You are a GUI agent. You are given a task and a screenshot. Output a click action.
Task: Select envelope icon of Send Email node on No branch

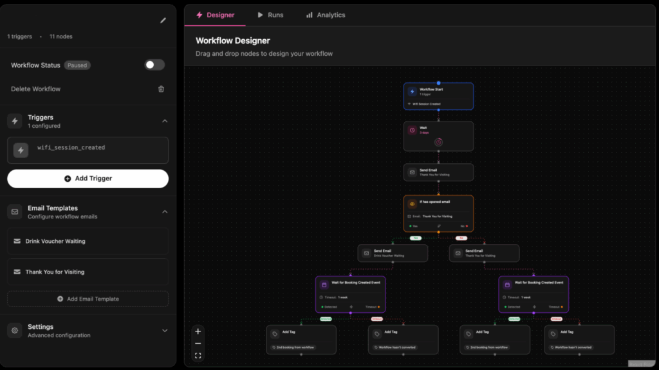pos(458,253)
